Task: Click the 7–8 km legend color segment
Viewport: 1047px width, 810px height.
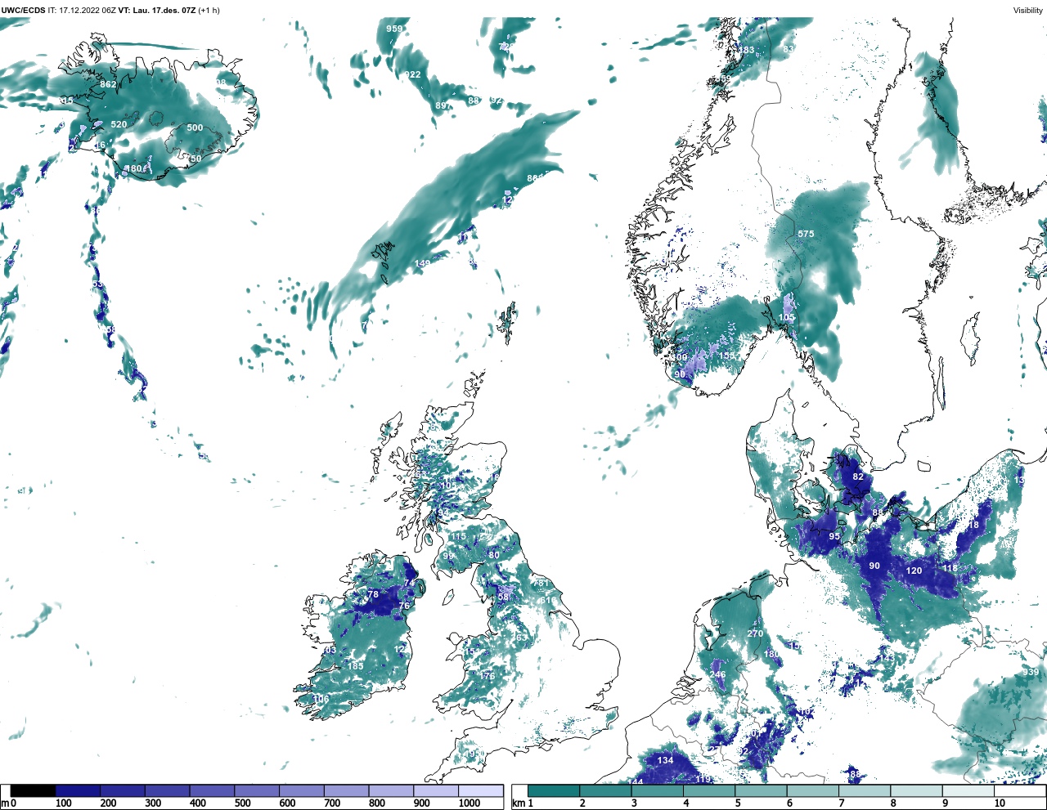Action: [x=865, y=791]
